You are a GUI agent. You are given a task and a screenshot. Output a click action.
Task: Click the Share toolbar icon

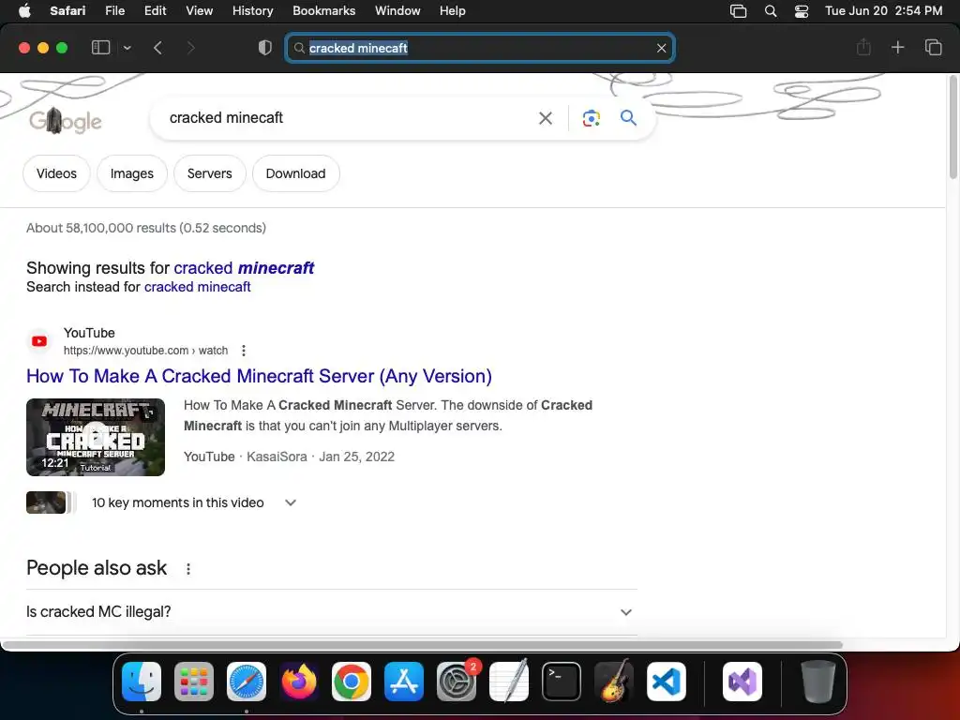click(x=863, y=47)
